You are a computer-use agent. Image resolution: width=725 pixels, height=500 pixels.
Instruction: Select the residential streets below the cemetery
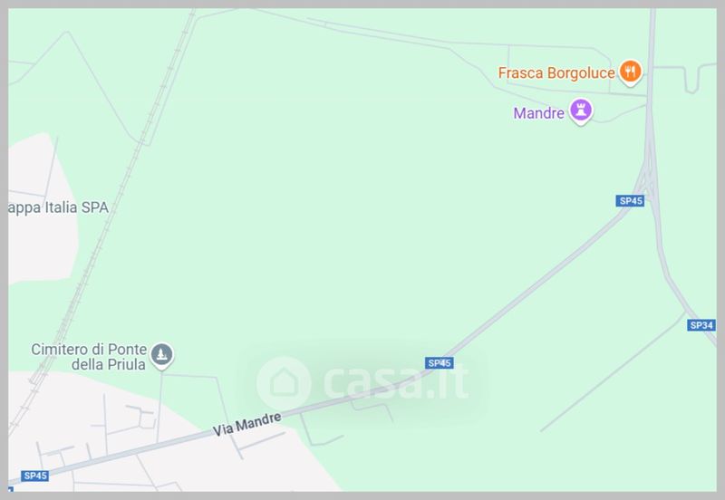click(116, 439)
